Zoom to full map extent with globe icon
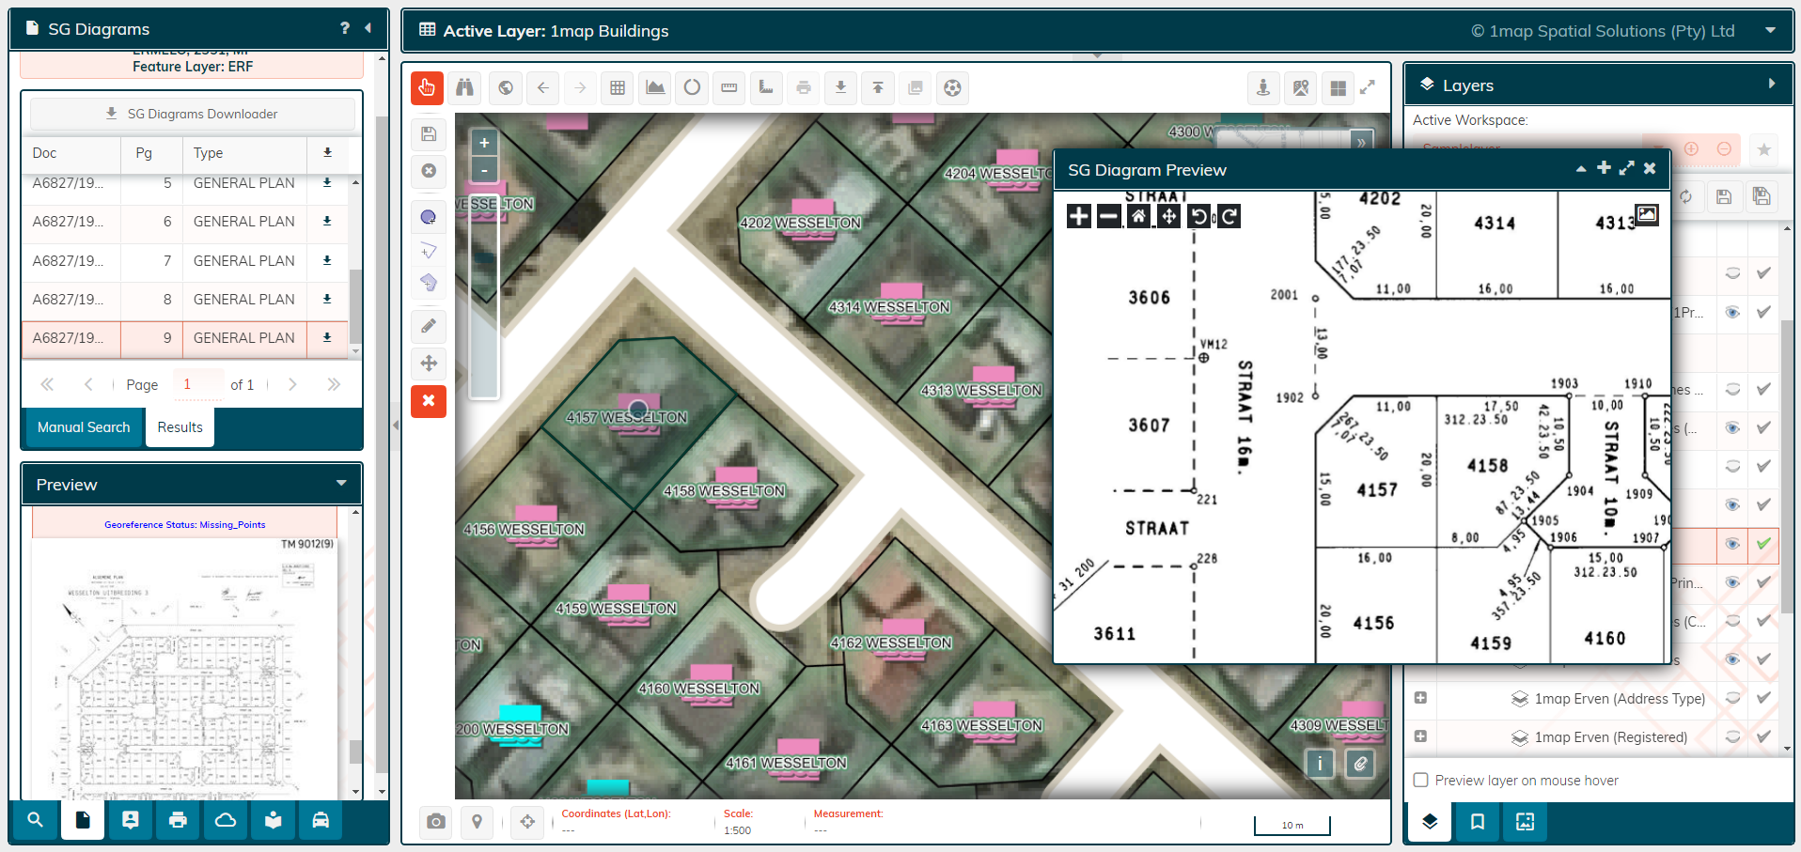 (x=505, y=87)
